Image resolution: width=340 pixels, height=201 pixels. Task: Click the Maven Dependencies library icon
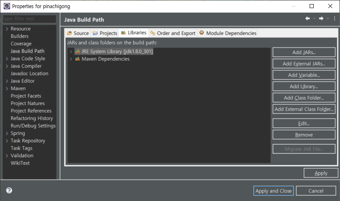pyautogui.click(x=77, y=59)
